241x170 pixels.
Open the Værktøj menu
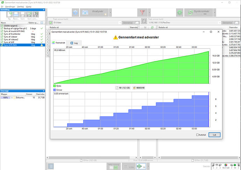pyautogui.click(x=21, y=7)
